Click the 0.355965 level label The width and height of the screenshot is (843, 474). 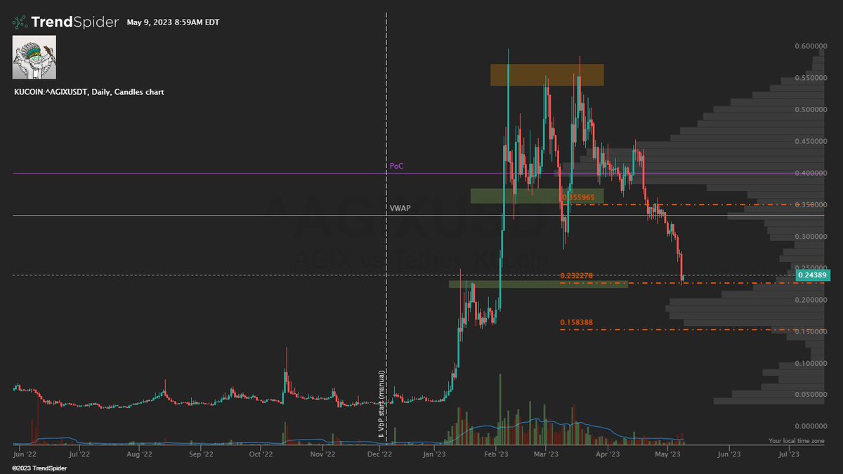coord(577,198)
